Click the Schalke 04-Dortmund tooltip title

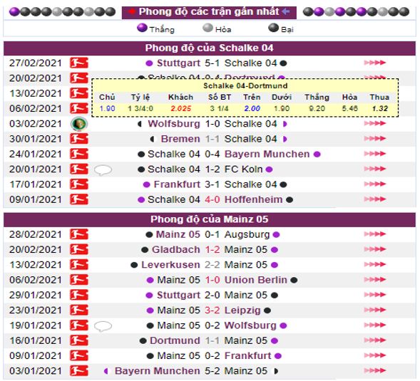coord(245,86)
